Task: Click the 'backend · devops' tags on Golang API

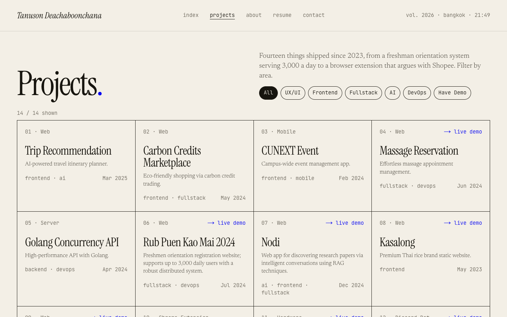Action: coord(50,269)
